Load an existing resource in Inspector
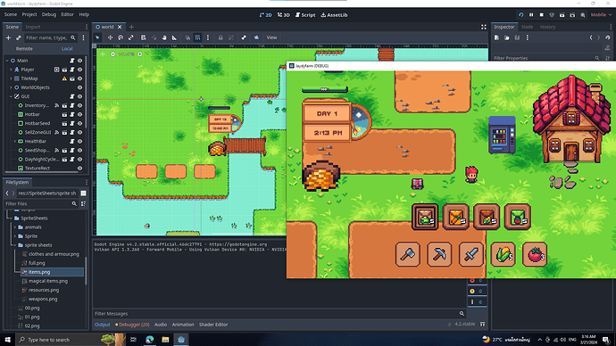 click(x=507, y=37)
